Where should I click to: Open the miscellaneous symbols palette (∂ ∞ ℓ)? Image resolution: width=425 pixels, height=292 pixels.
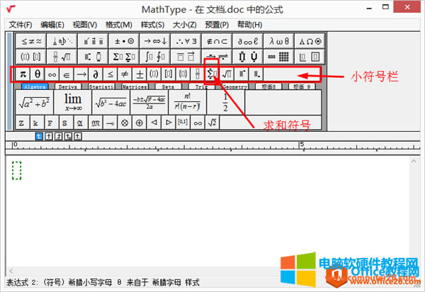(x=247, y=41)
